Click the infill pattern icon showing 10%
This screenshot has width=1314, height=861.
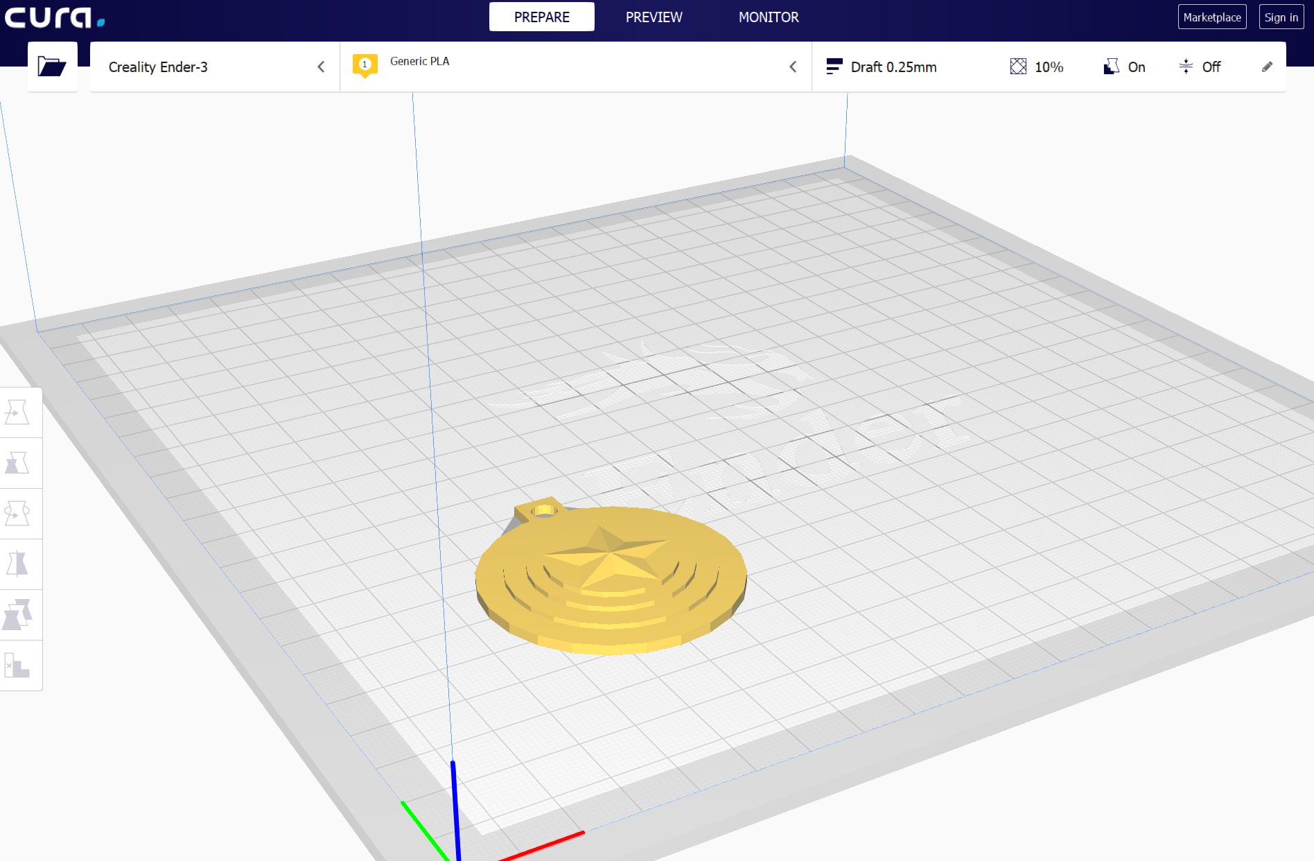click(x=1018, y=67)
